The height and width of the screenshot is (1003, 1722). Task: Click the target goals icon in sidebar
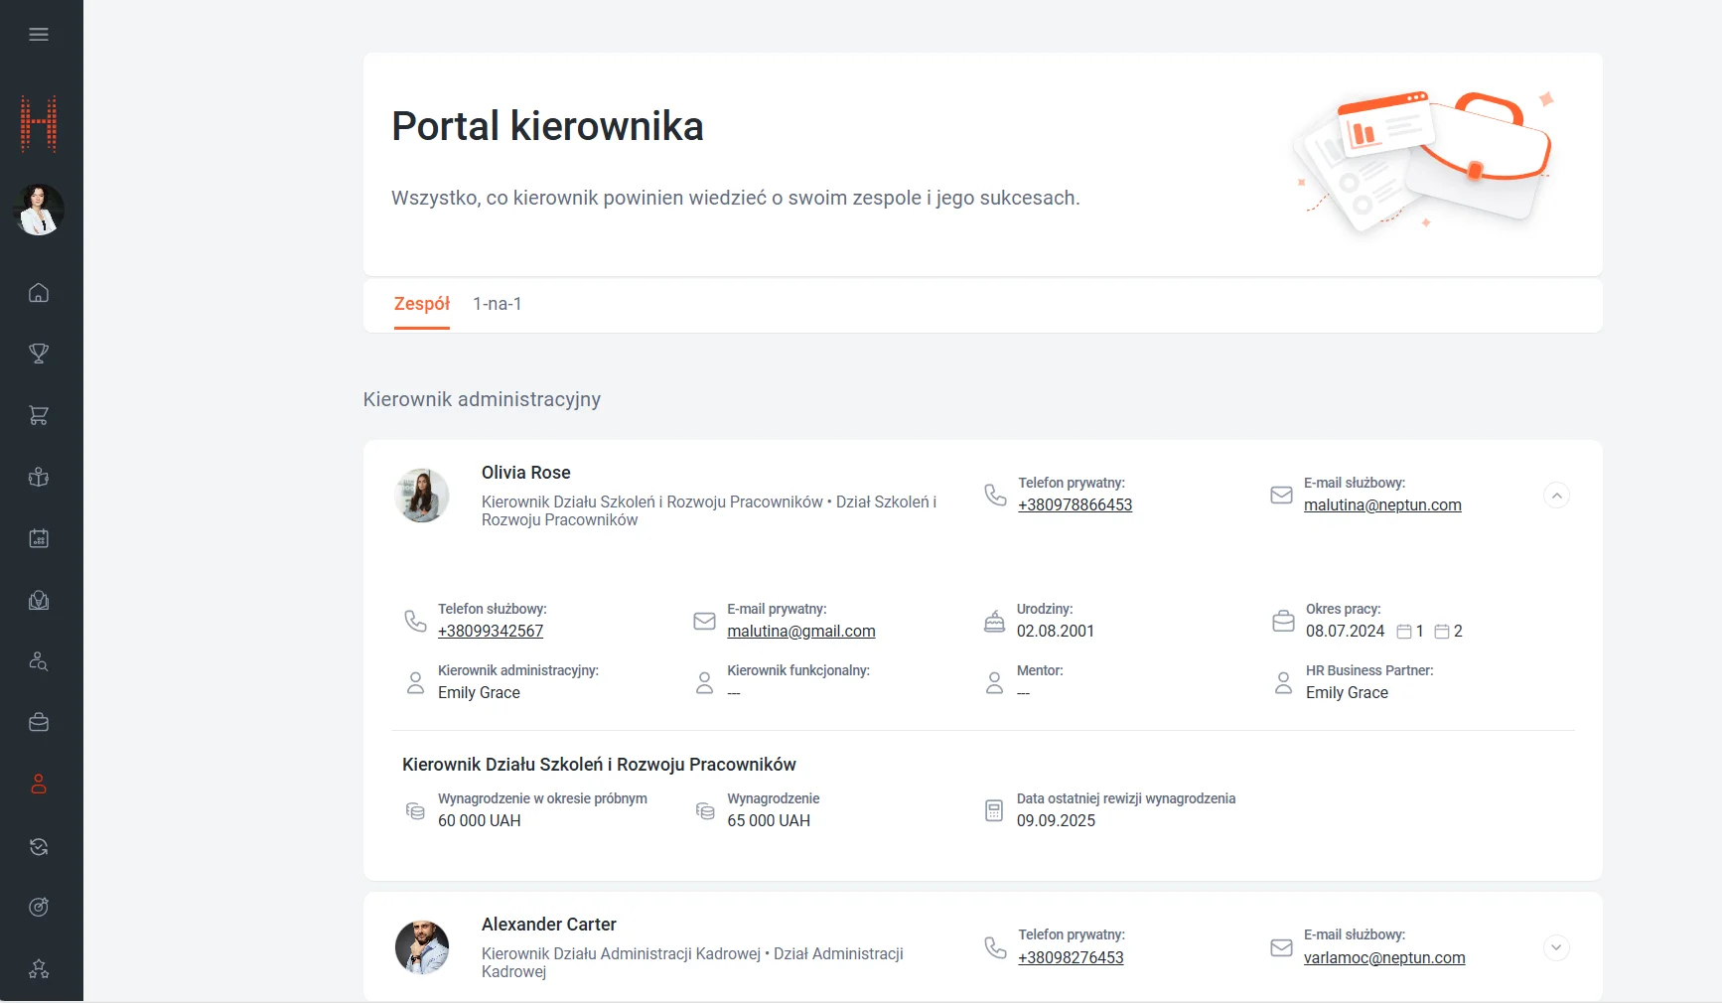point(39,907)
